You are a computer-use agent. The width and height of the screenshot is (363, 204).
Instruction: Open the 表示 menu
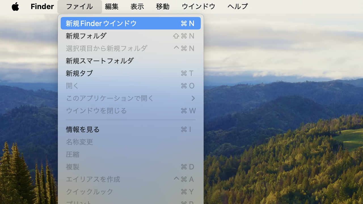point(137,6)
